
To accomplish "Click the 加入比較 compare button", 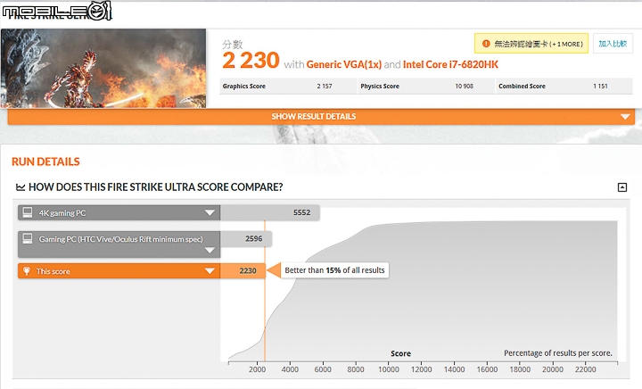I will click(x=613, y=44).
